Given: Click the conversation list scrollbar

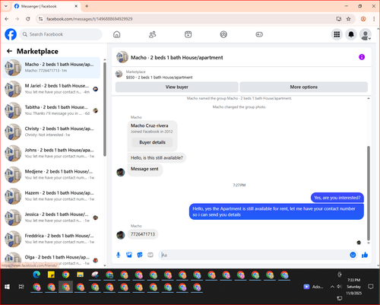Looking at the screenshot, I should point(105,109).
